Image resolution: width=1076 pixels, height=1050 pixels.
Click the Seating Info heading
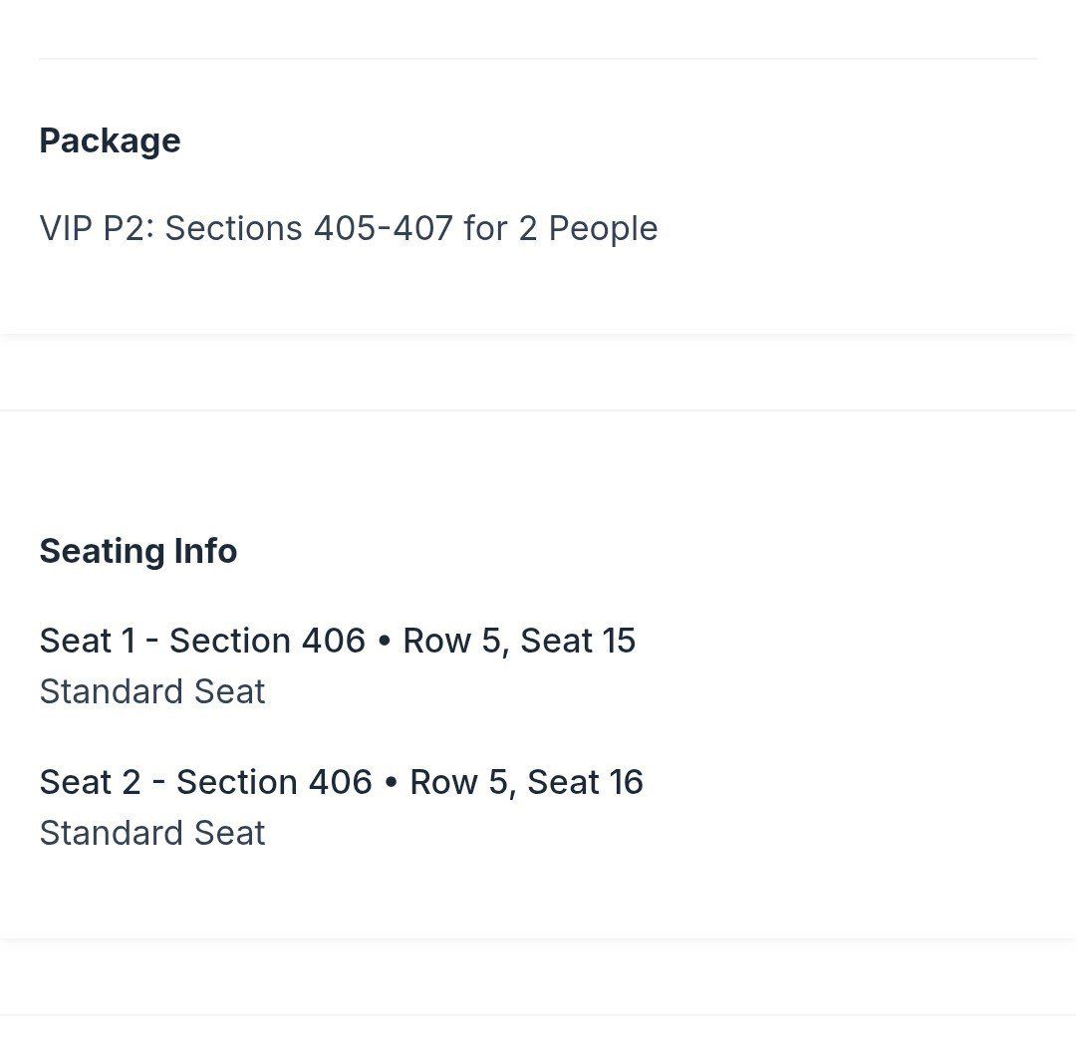pyautogui.click(x=137, y=551)
